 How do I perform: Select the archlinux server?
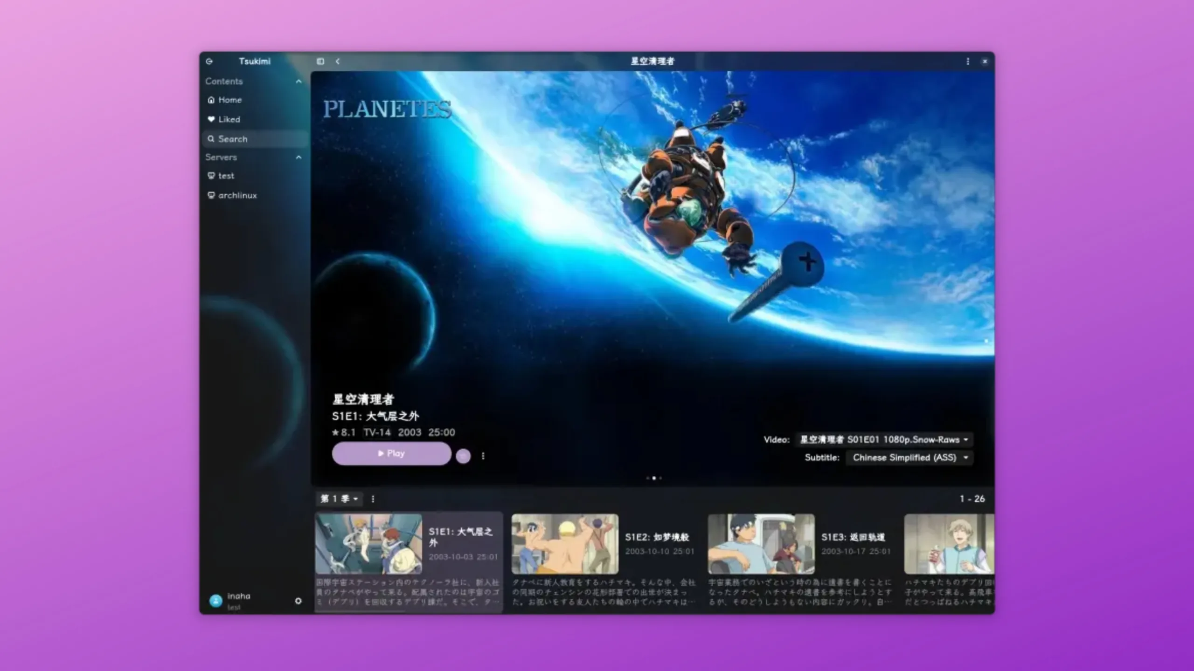pos(255,195)
